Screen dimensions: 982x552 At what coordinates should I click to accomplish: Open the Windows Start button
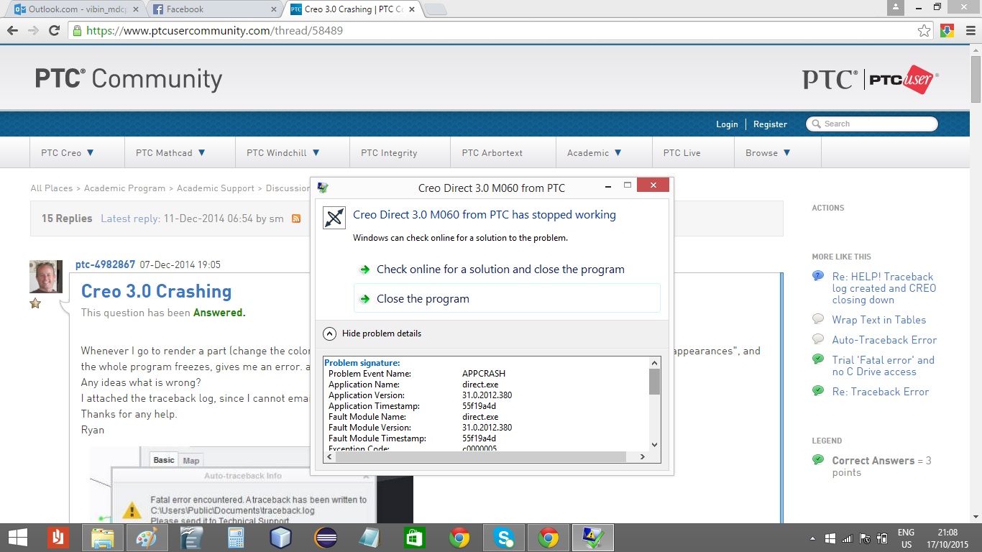17,537
